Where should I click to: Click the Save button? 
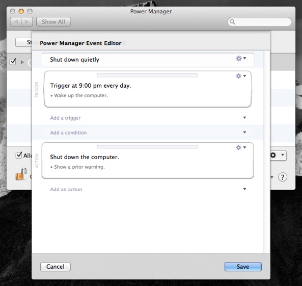(x=243, y=267)
